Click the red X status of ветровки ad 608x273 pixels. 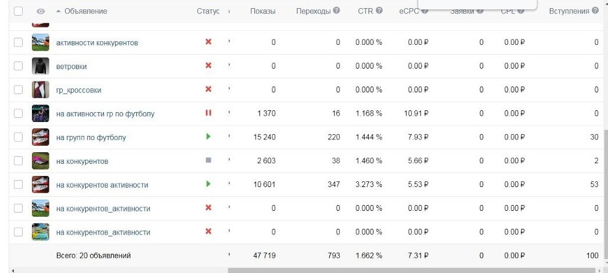208,66
